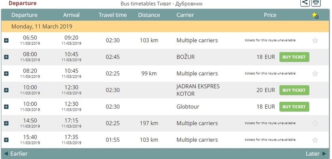Show details for the 14:50 departure
The image size is (332, 159).
(x=6, y=123)
